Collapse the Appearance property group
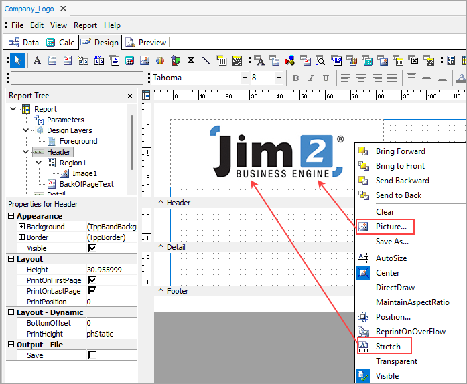The image size is (467, 384). 11,215
